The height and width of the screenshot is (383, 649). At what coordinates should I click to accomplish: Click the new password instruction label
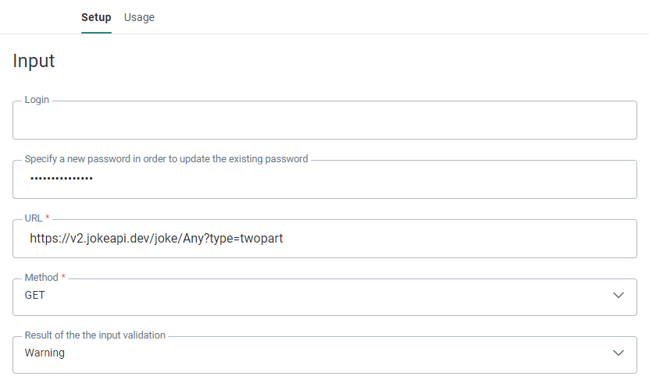coord(166,158)
